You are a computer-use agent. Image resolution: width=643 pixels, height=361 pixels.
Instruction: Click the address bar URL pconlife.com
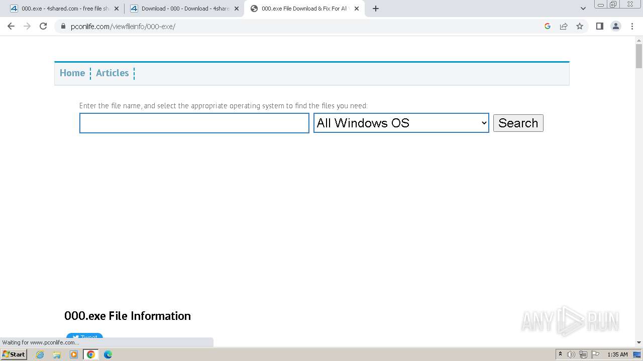pos(123,27)
